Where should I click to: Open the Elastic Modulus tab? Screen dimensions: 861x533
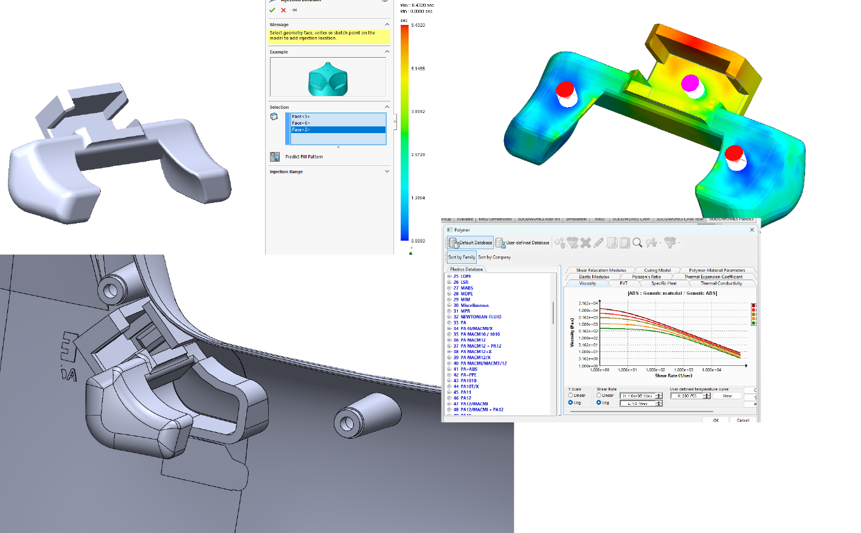594,277
